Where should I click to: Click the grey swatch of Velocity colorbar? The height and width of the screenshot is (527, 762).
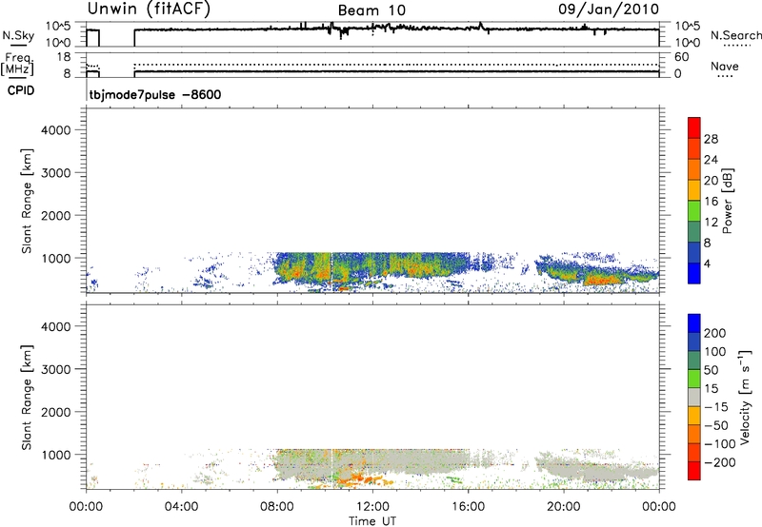click(694, 397)
